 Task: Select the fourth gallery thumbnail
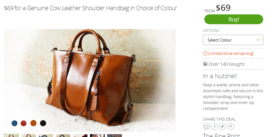pyautogui.click(x=63, y=136)
